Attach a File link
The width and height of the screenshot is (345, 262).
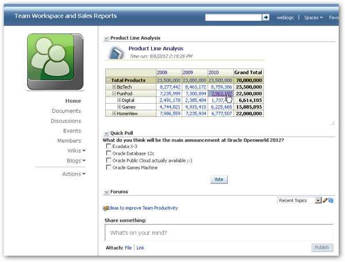128,248
